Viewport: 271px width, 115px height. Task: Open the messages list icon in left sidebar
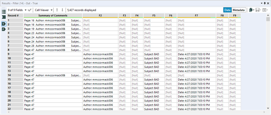click(4, 12)
